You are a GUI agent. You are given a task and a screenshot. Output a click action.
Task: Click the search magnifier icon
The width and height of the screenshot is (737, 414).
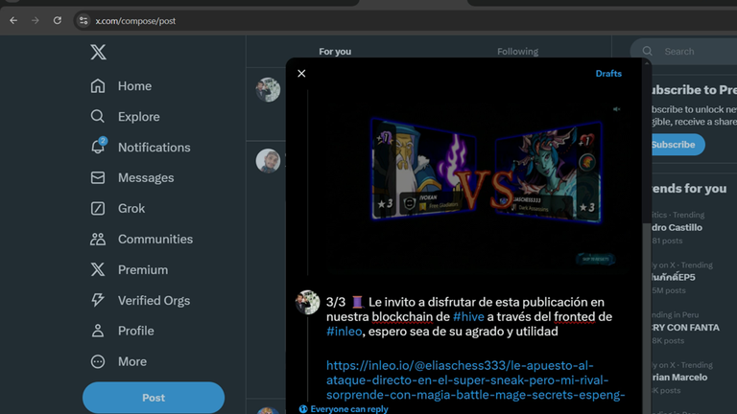(647, 51)
